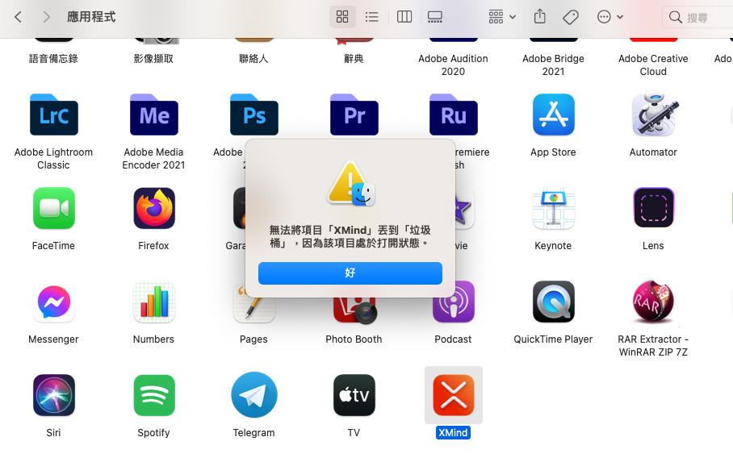733x458 pixels.
Task: Switch to list view
Action: click(x=371, y=17)
